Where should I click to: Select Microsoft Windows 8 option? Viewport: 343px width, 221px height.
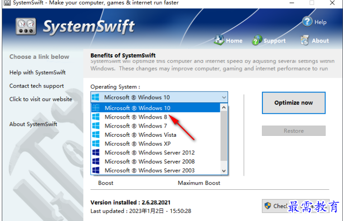156,117
